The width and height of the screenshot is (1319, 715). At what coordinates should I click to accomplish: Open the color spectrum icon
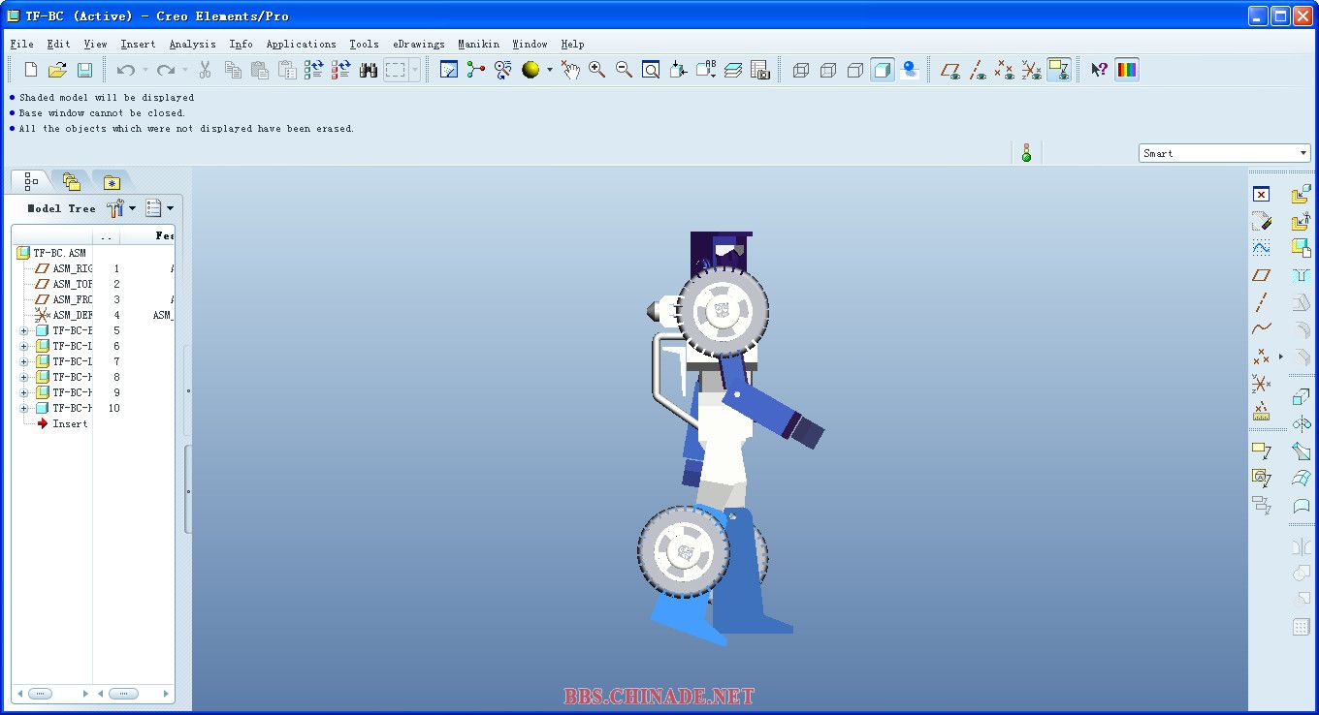coord(1126,70)
